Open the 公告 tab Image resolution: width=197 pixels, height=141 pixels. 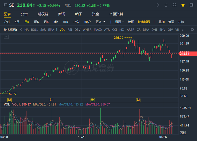(24, 14)
